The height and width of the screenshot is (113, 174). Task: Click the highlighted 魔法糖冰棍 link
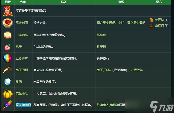tap(23, 105)
